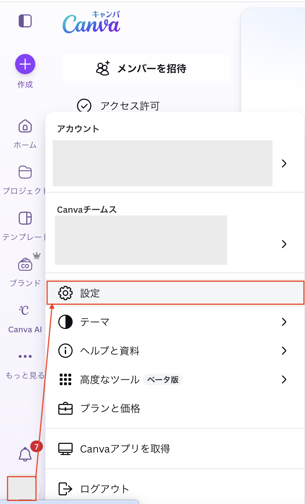Click the half-circle theme icon
The image size is (305, 504).
65,322
